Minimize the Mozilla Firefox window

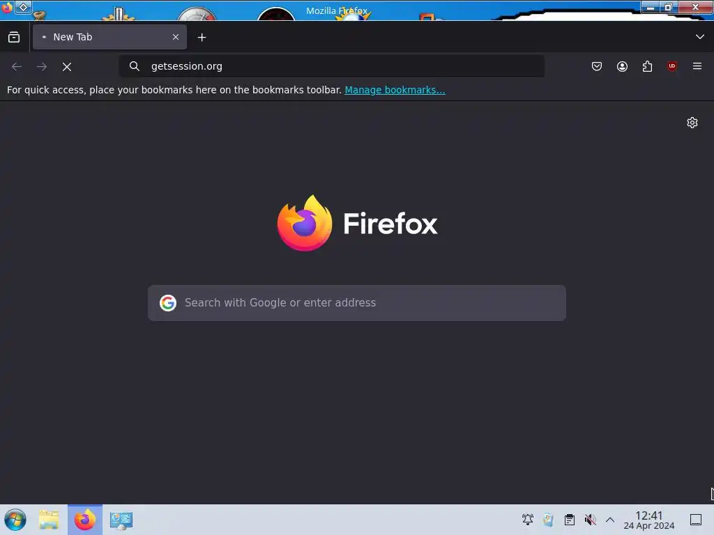tap(651, 7)
